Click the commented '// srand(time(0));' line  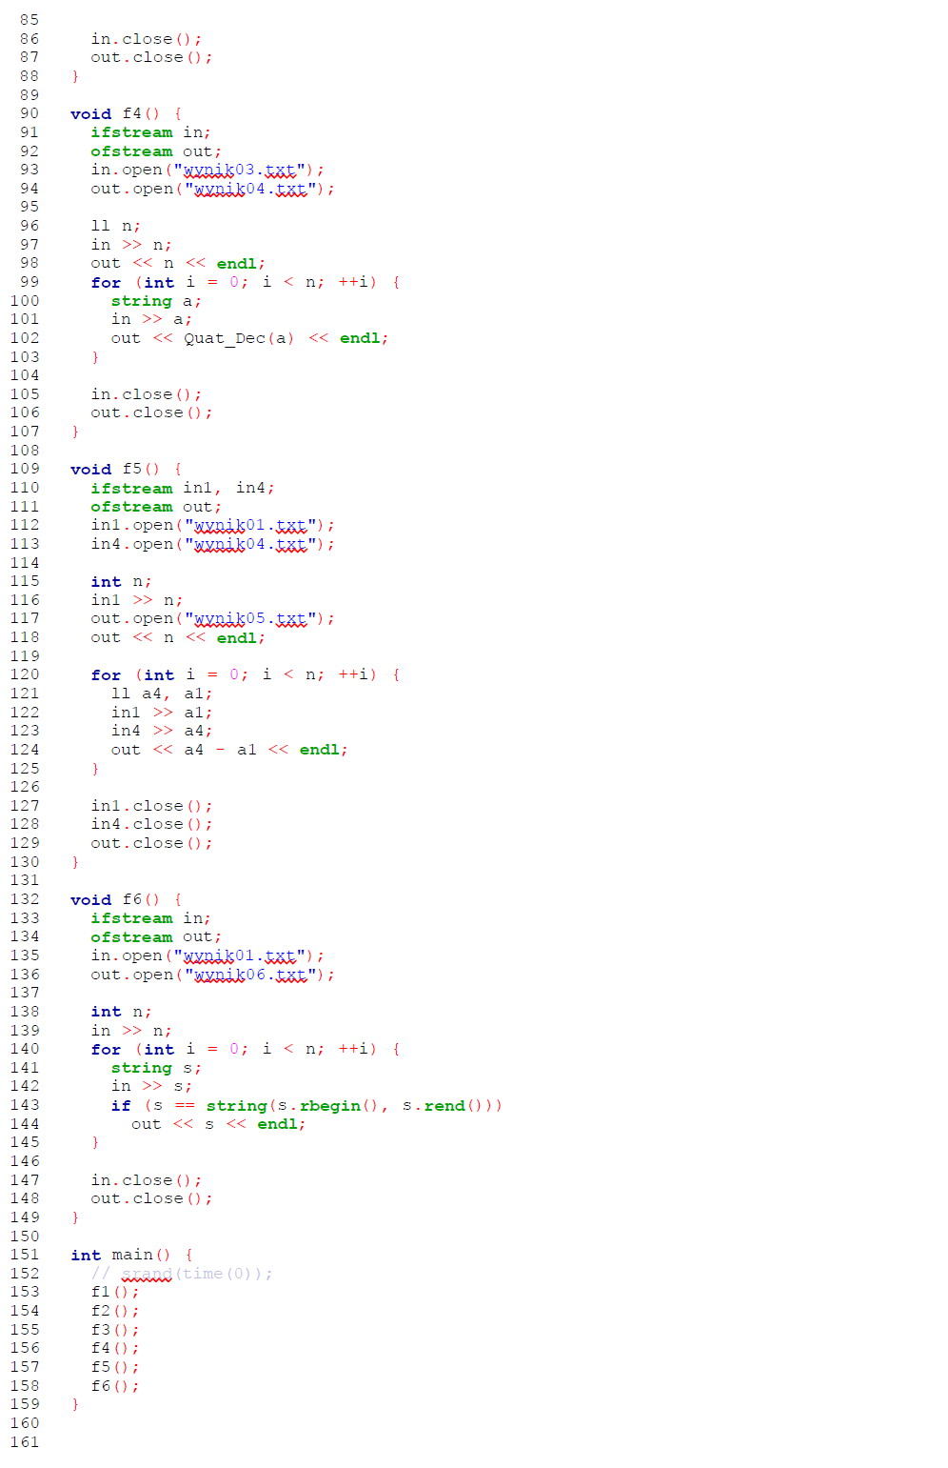pyautogui.click(x=182, y=1274)
